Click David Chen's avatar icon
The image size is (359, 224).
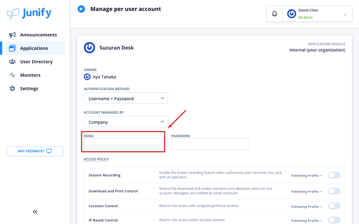click(292, 14)
